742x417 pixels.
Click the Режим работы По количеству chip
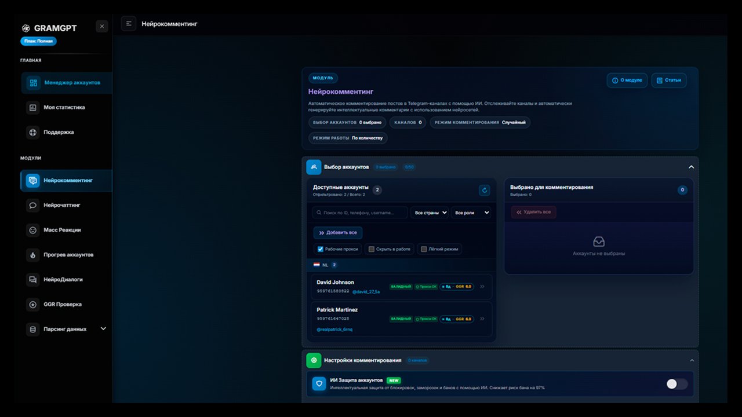point(348,138)
